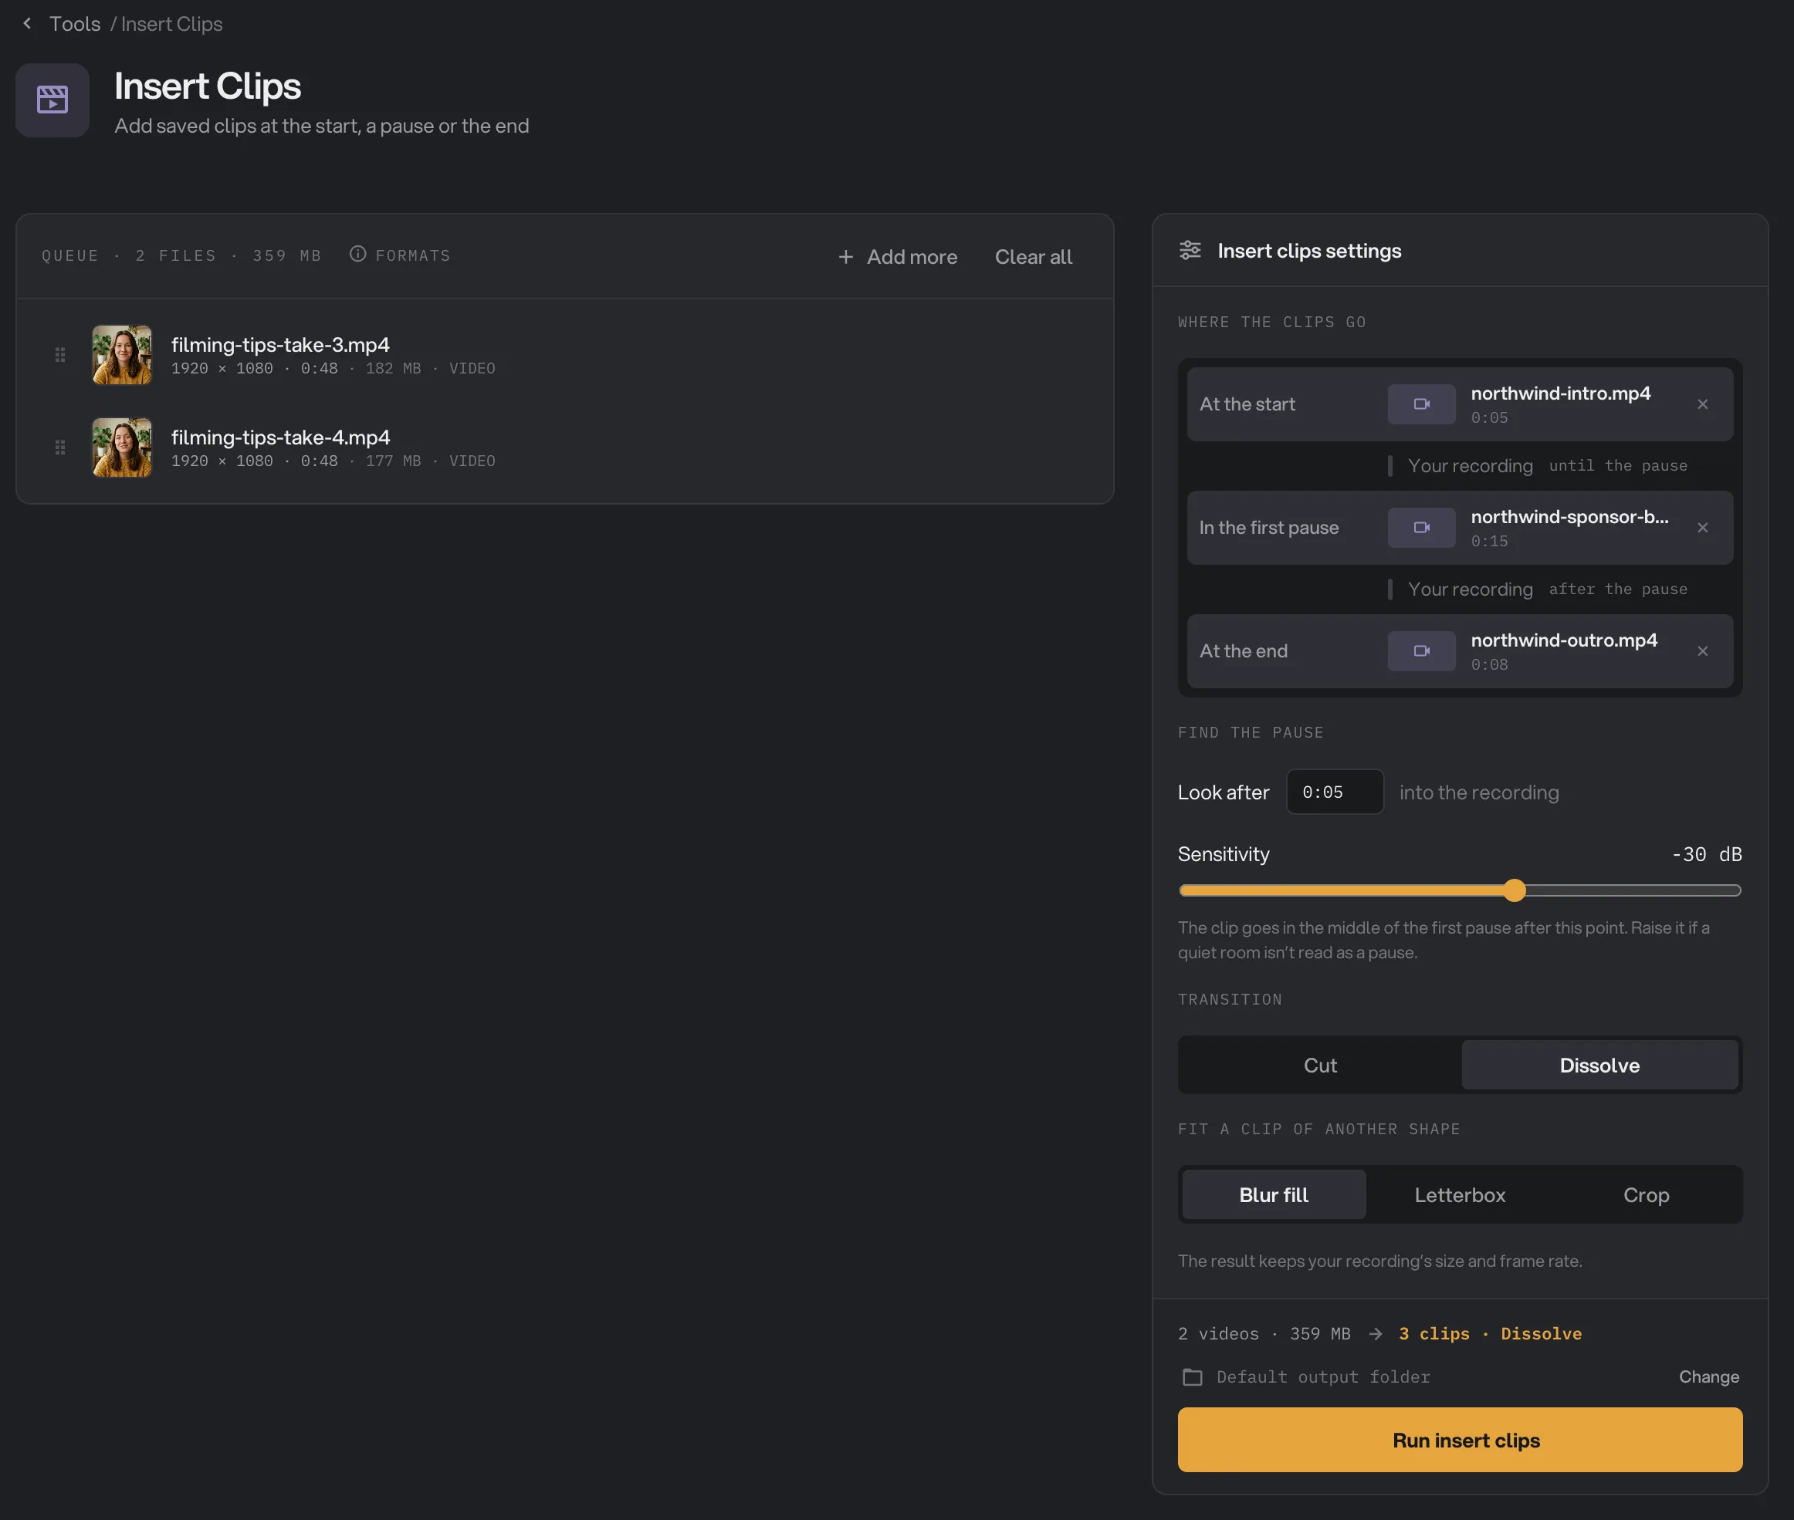
Task: Select Blur fill fit option
Action: (1273, 1194)
